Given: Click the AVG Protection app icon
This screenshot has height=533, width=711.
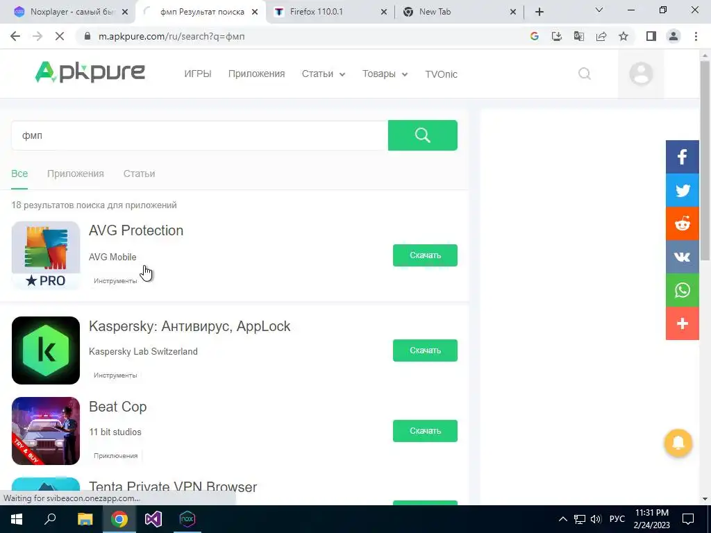Looking at the screenshot, I should click(x=46, y=255).
